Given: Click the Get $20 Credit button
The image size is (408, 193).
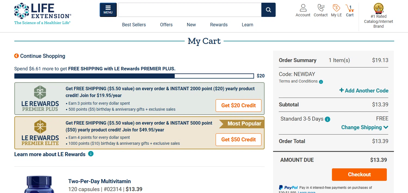Looking at the screenshot, I should [238, 105].
